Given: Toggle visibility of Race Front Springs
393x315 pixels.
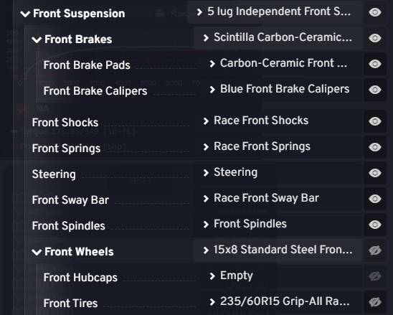Looking at the screenshot, I should (375, 147).
